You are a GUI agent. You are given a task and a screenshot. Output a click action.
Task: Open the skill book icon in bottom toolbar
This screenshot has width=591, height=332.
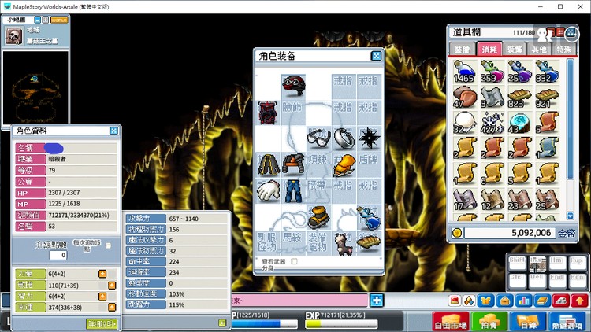(542, 301)
